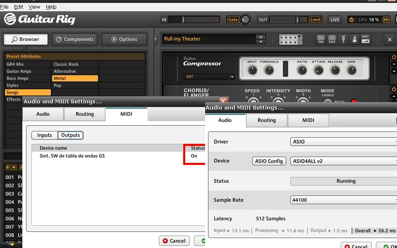397x248 pixels.
Task: Open the Tape Deck Post icon
Action: [x=332, y=39]
